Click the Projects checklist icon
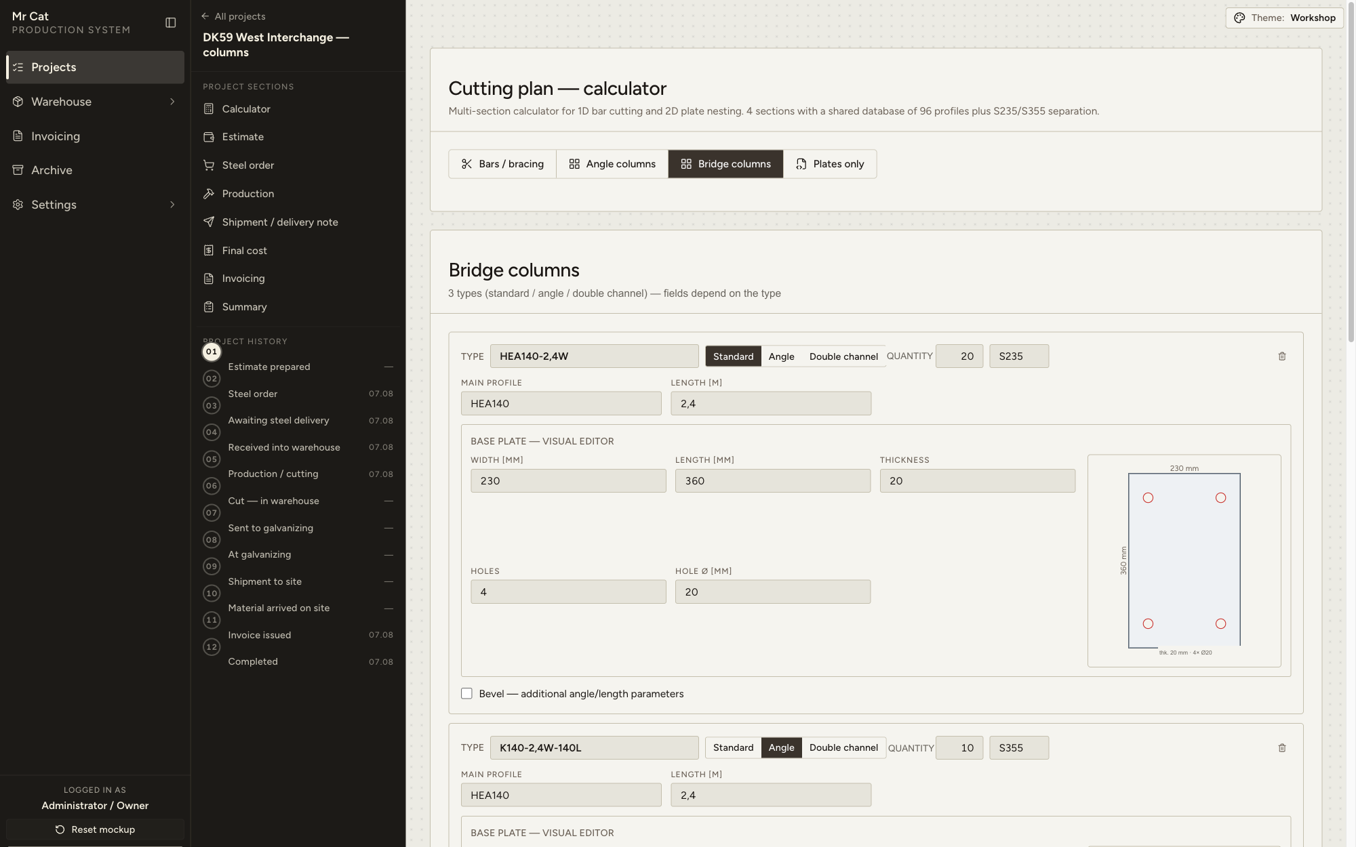Screen dimensions: 1356x847 [18, 67]
